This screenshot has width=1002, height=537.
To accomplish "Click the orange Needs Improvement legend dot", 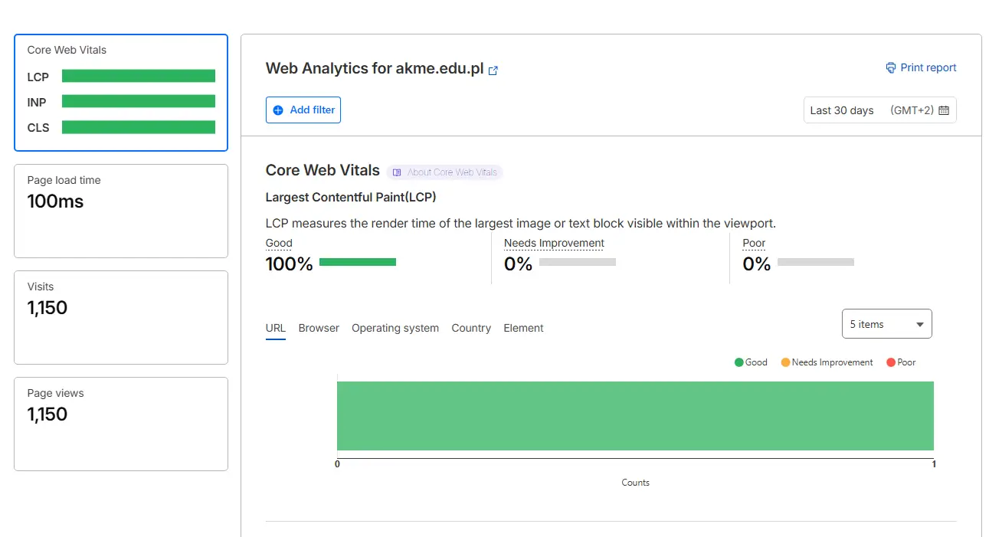I will pos(785,362).
